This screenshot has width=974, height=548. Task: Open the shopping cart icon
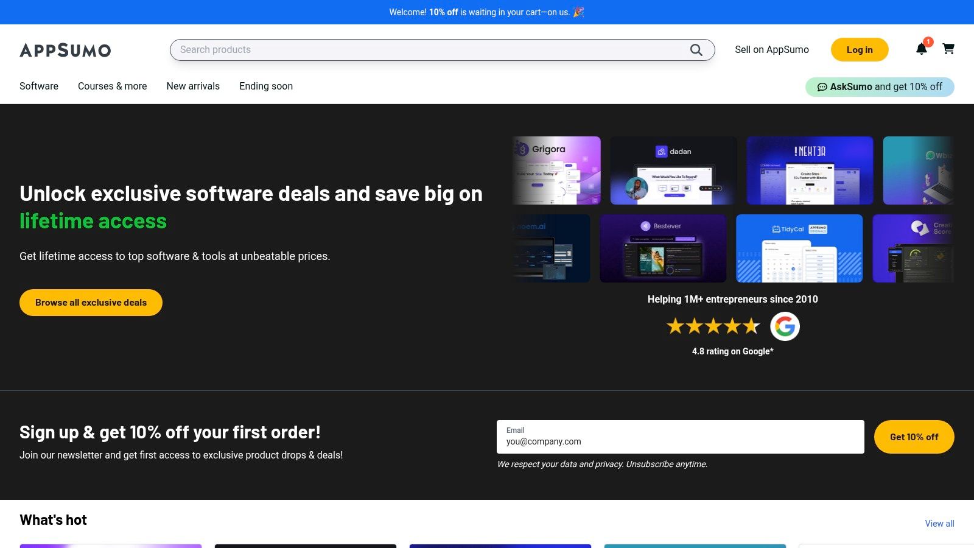(x=948, y=49)
